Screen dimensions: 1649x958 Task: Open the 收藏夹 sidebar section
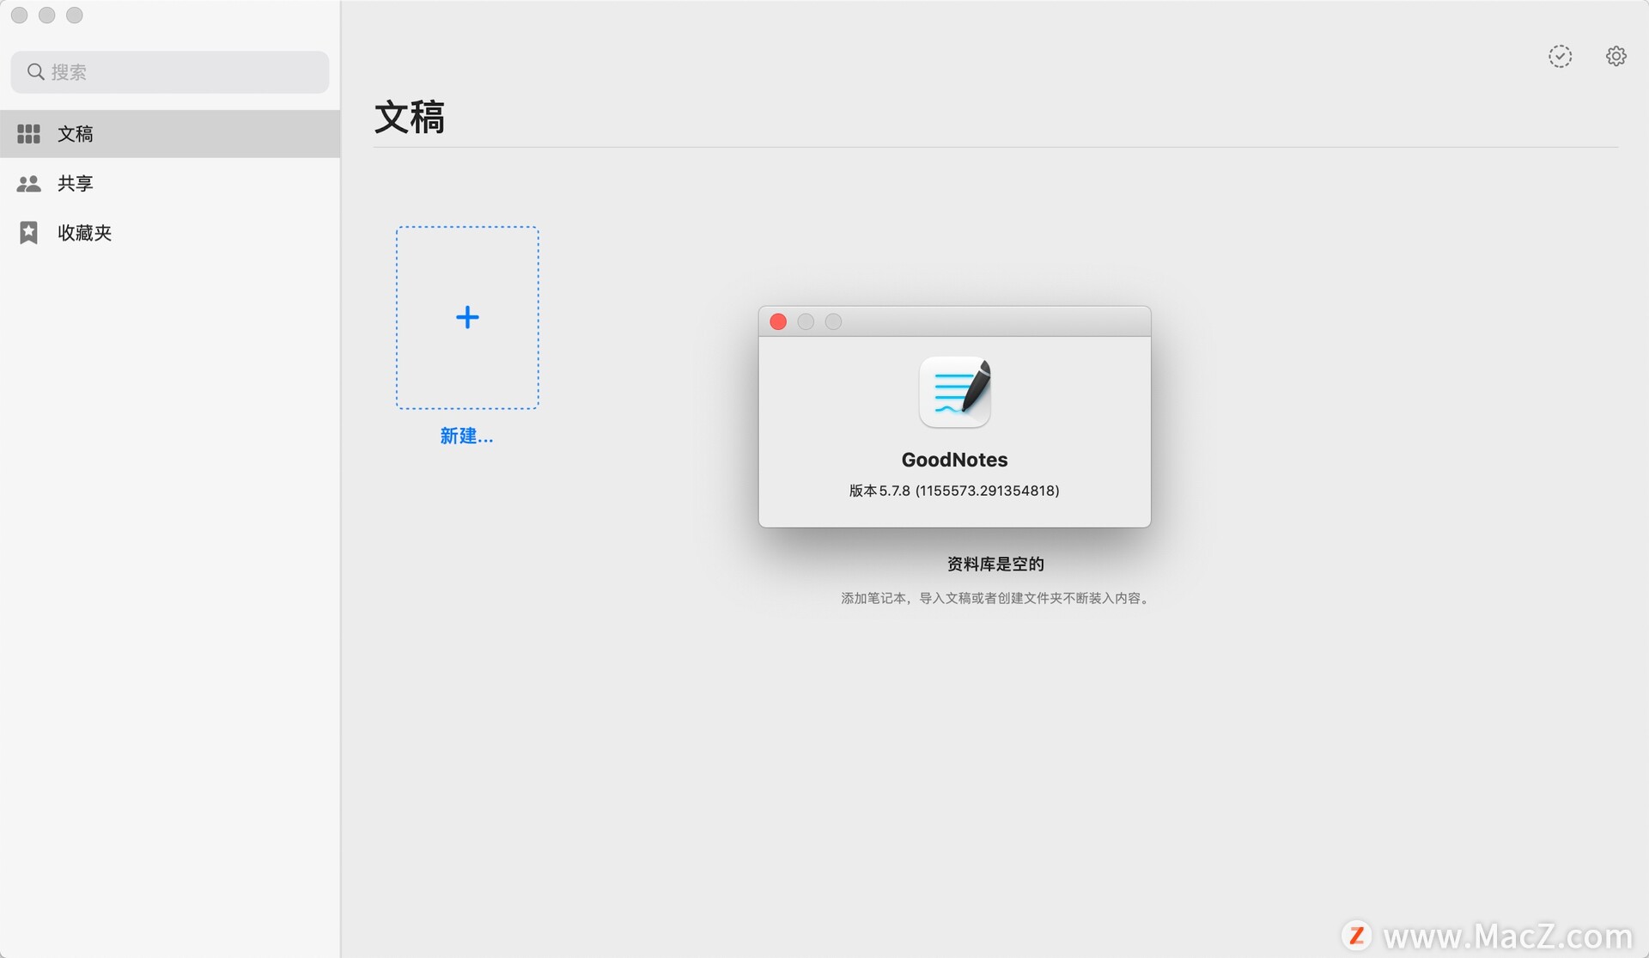[170, 233]
